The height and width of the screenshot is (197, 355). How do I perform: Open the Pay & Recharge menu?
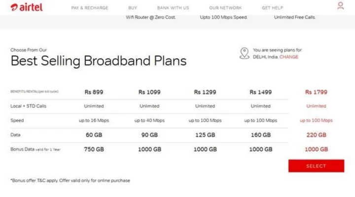click(x=90, y=8)
